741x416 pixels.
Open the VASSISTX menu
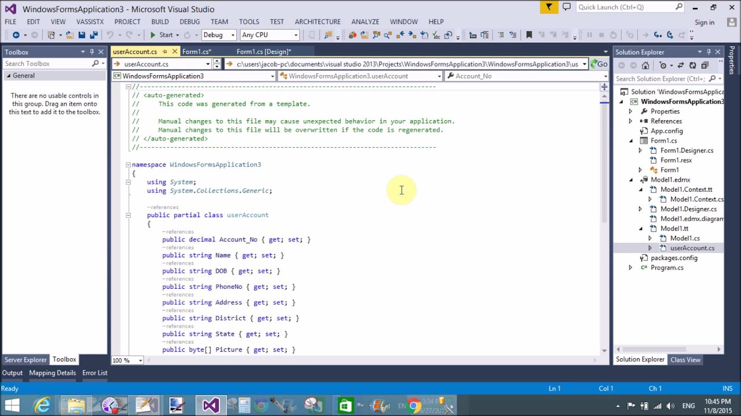[90, 21]
